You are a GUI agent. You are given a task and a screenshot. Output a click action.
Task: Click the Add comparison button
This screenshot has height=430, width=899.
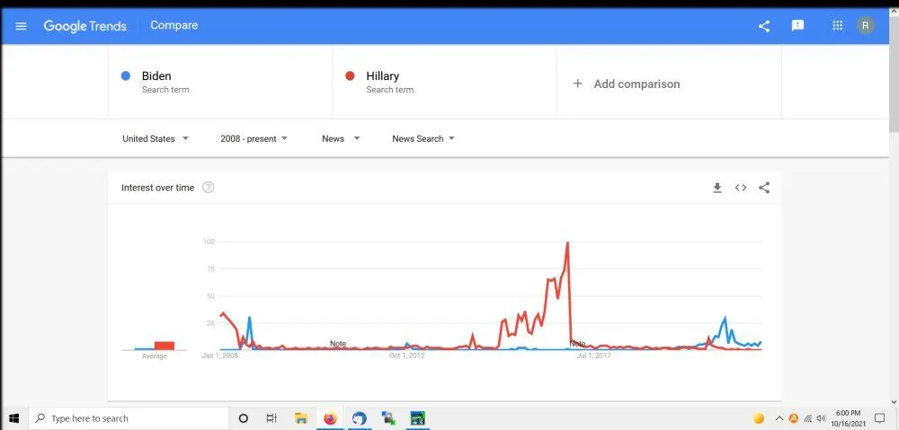(x=628, y=83)
